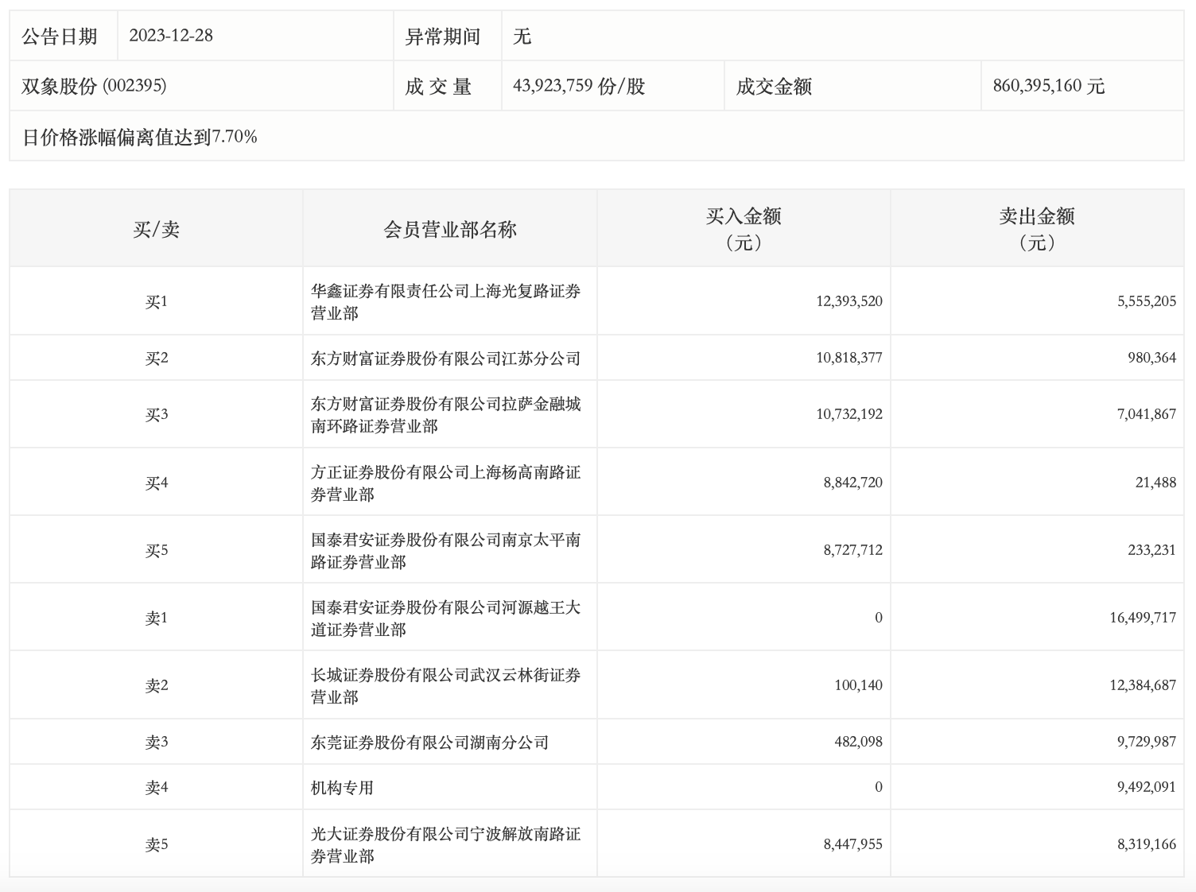Image resolution: width=1196 pixels, height=892 pixels.
Task: Click the 长城证券 武汉云林街 branch name
Action: coord(445,686)
